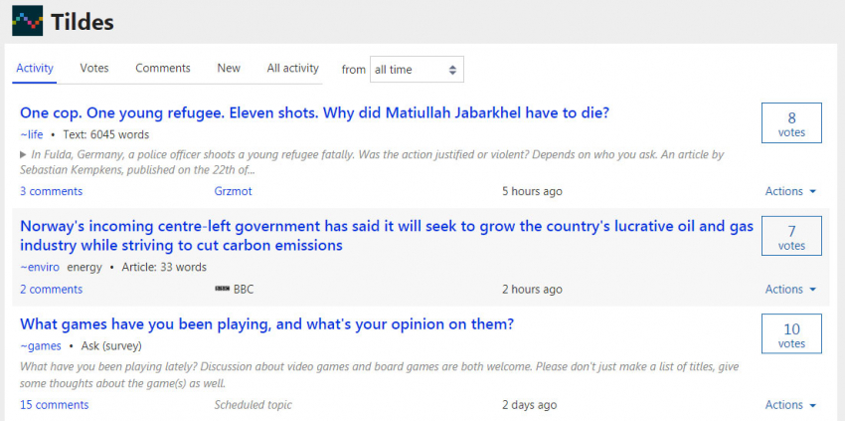
Task: Open the '15 comments' link
Action: coord(54,405)
